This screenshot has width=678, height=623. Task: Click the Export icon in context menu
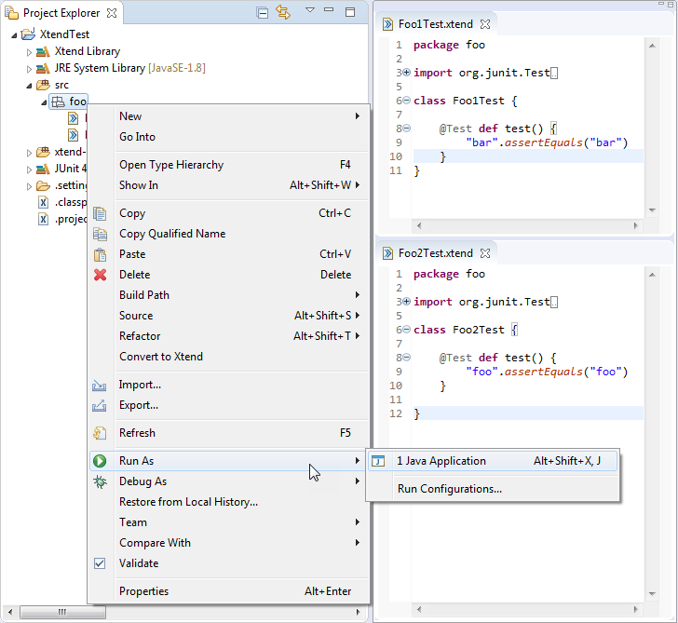pyautogui.click(x=99, y=405)
